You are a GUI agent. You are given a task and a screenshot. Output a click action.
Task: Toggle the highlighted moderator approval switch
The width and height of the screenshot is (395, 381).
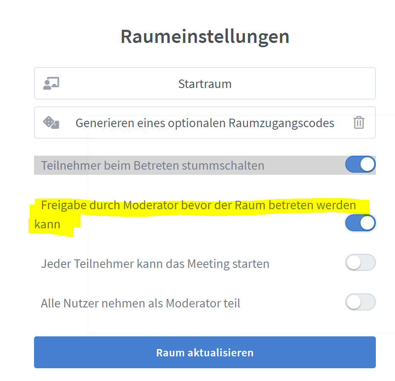tap(360, 223)
